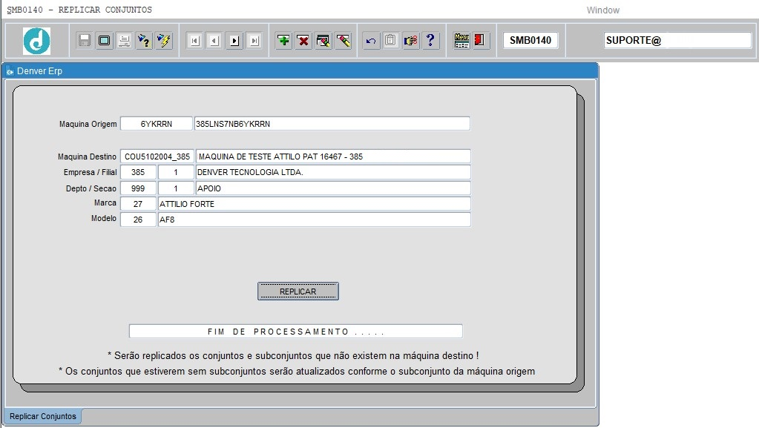
Task: Click the note starting 'Os conjuntos que estiverem'
Action: pyautogui.click(x=297, y=372)
